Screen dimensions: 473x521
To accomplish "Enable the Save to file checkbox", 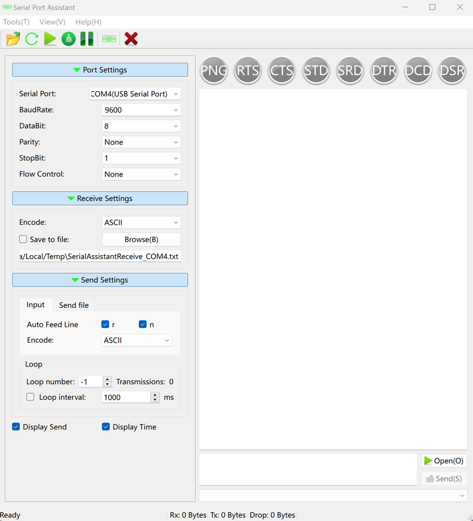I will [x=23, y=239].
